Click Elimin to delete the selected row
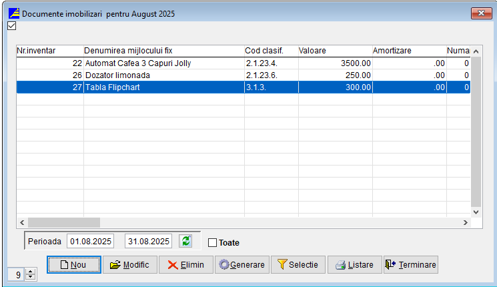Viewport: 497px width, 287px height. pos(186,265)
